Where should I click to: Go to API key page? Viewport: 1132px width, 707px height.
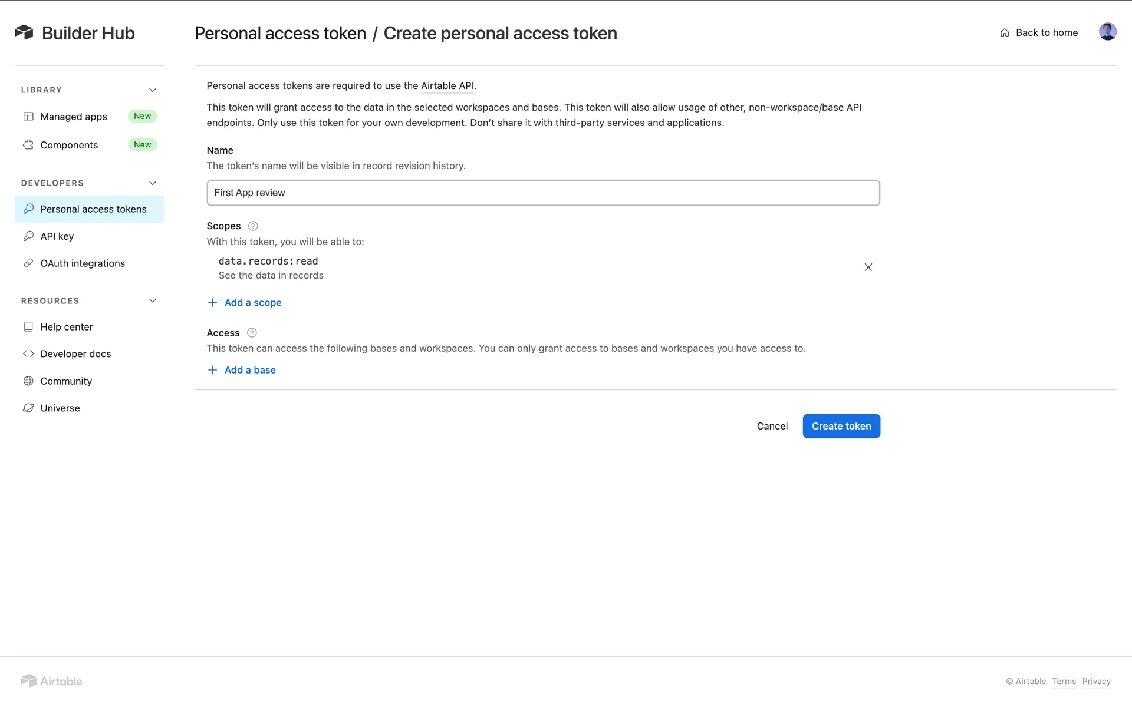[x=57, y=236]
